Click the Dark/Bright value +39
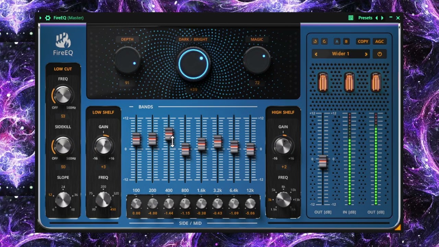This screenshot has width=439, height=247. click(x=193, y=90)
